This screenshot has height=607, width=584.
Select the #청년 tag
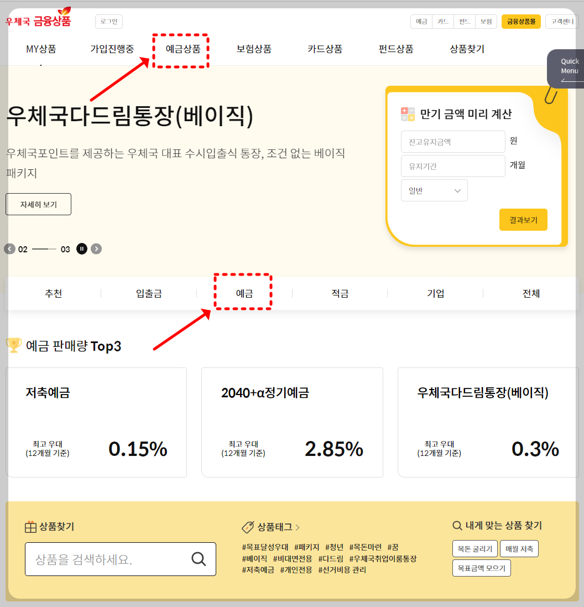[335, 547]
